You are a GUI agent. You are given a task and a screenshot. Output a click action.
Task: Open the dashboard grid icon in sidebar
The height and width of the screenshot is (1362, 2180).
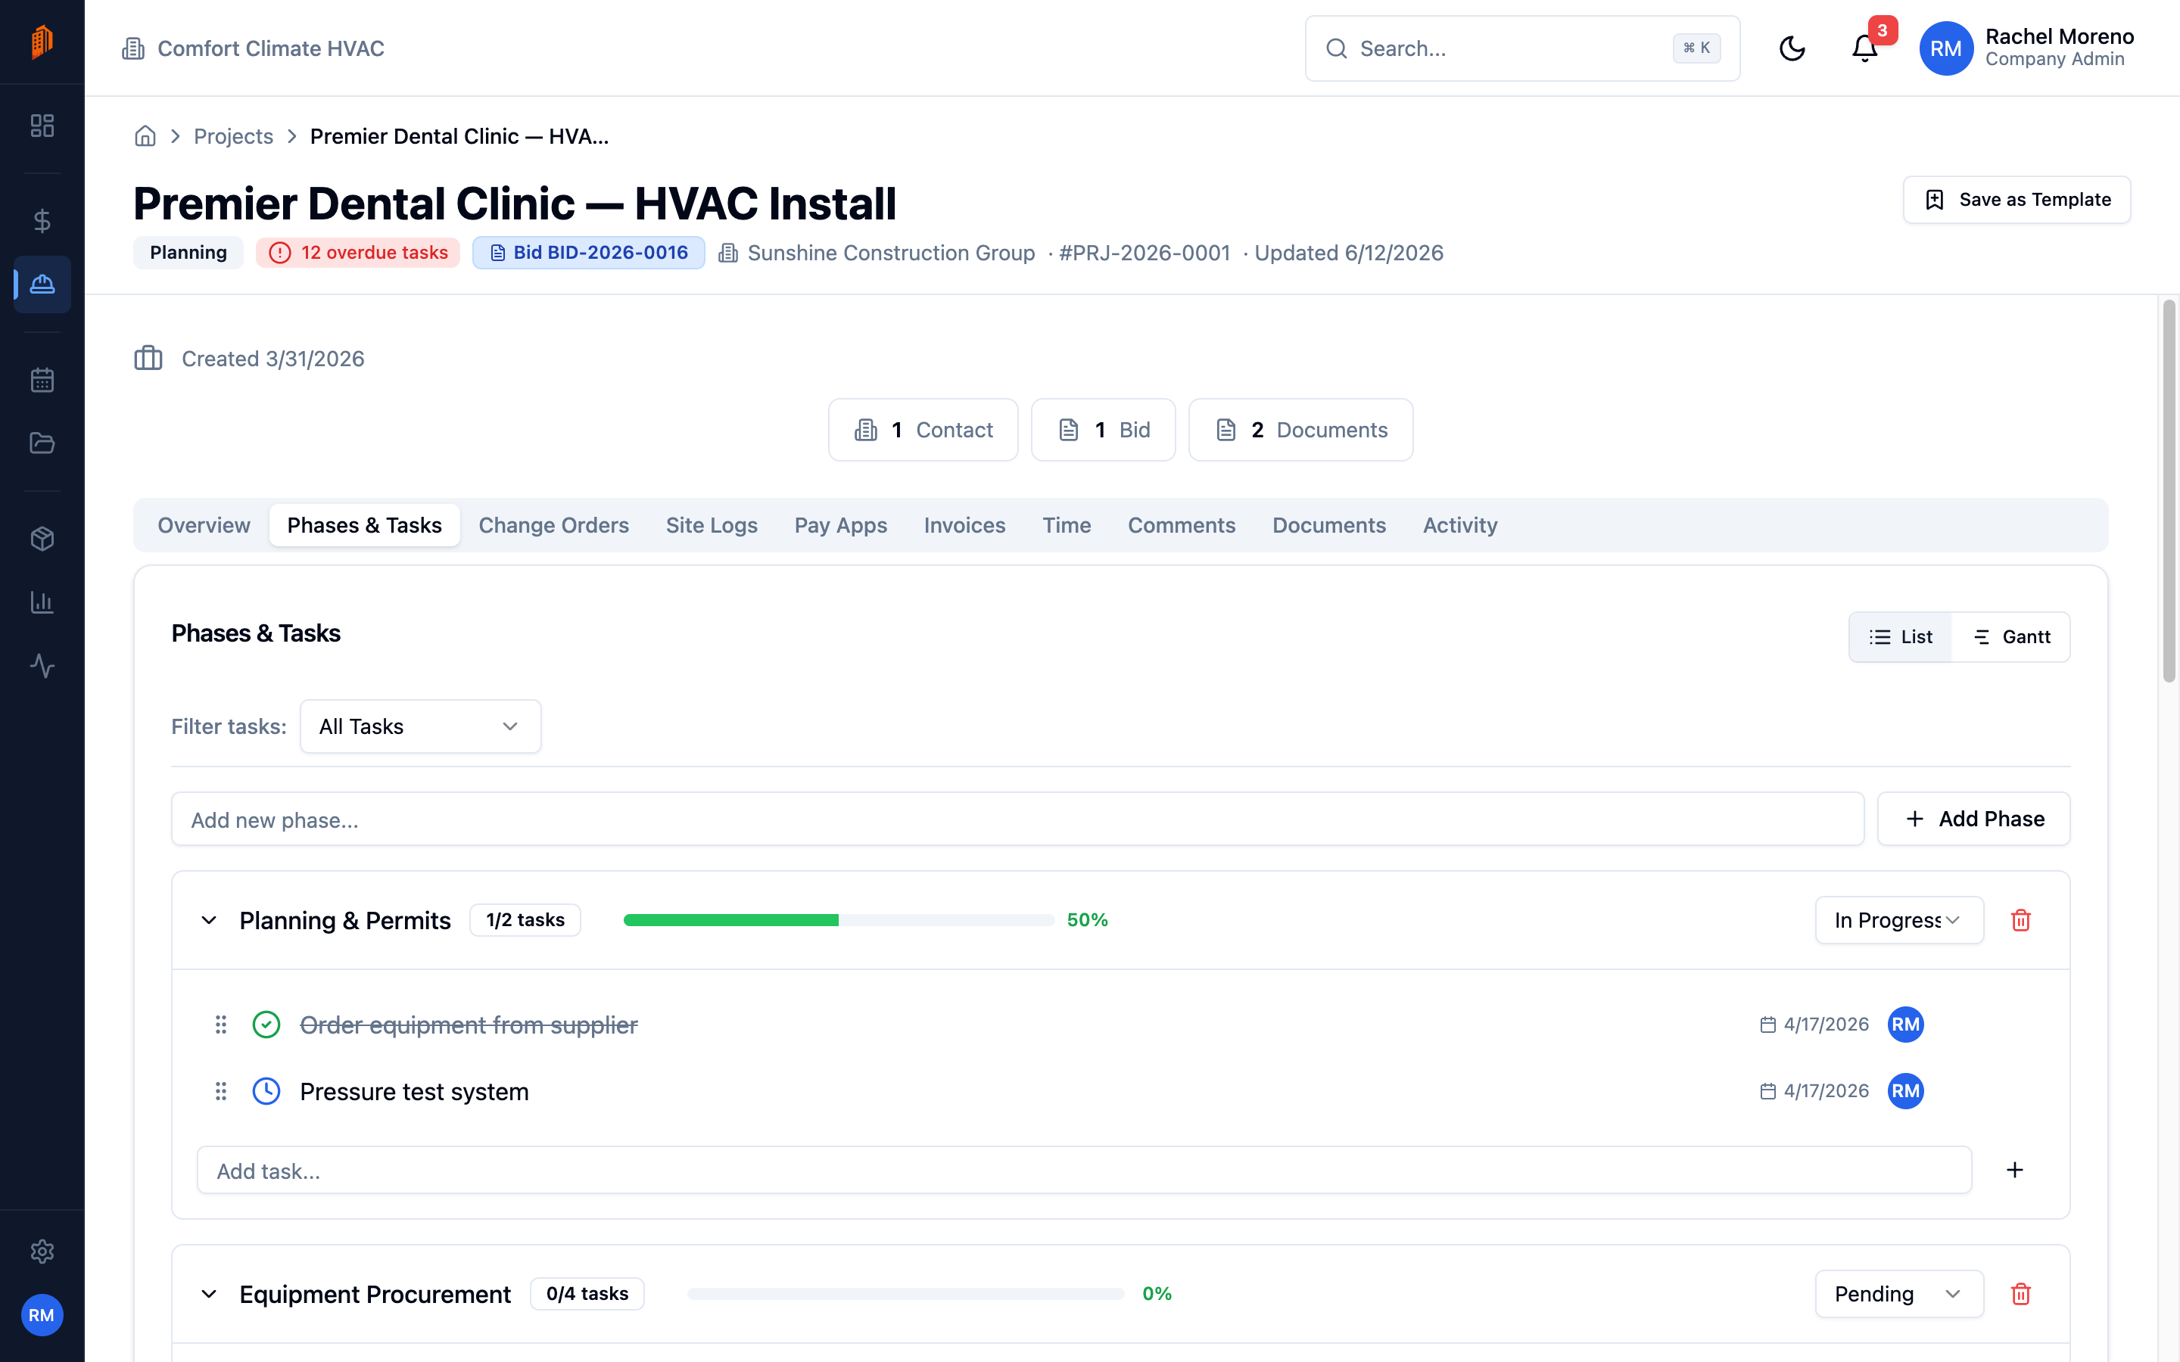click(x=42, y=125)
